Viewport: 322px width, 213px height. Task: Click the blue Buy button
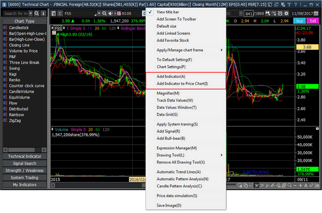click(x=299, y=21)
